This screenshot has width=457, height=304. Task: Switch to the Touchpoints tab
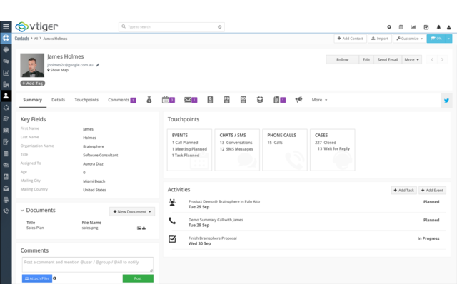click(x=86, y=100)
